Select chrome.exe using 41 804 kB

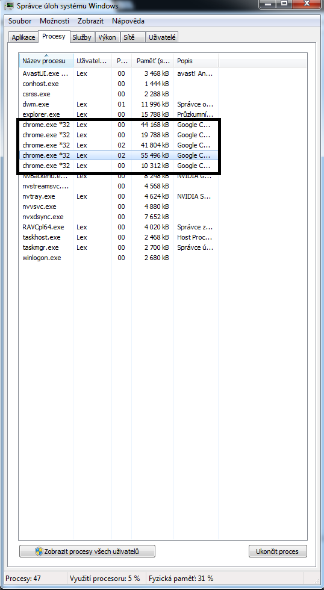point(119,145)
